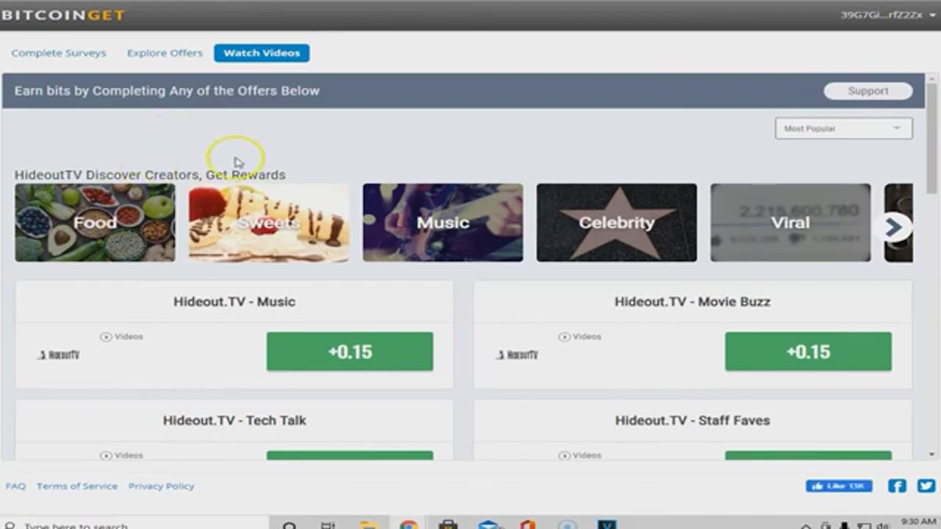Image resolution: width=941 pixels, height=529 pixels.
Task: Open the Office app from the taskbar
Action: [527, 525]
